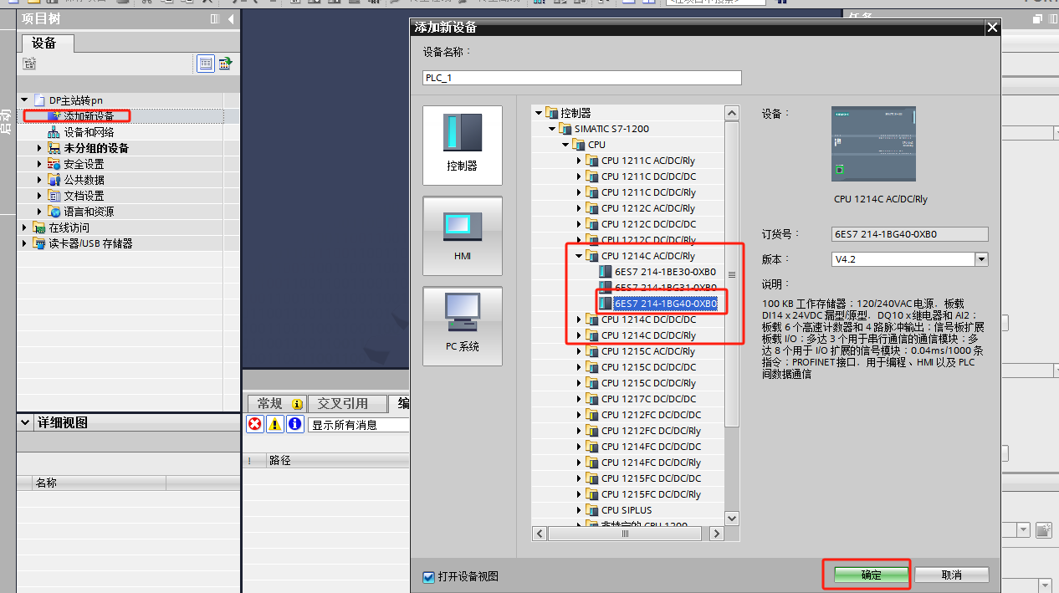The height and width of the screenshot is (593, 1059).
Task: Select the HMI device category button
Action: click(x=463, y=236)
